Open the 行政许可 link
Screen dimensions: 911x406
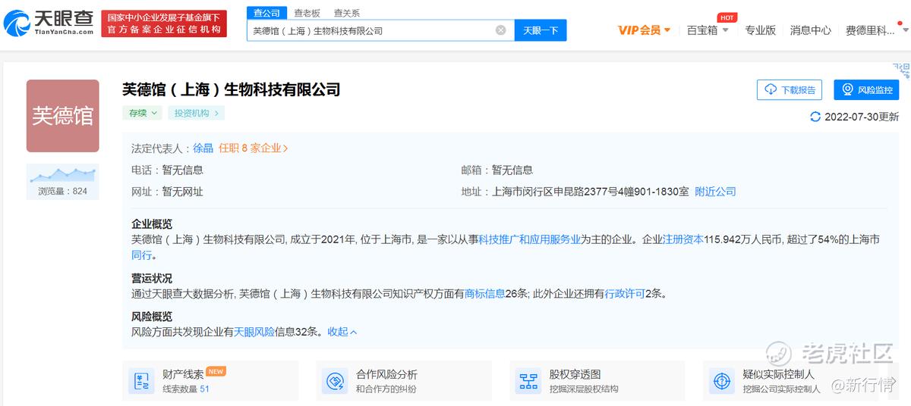click(625, 293)
